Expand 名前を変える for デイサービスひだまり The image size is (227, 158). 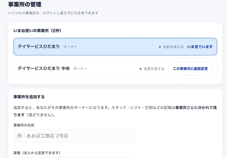click(171, 47)
